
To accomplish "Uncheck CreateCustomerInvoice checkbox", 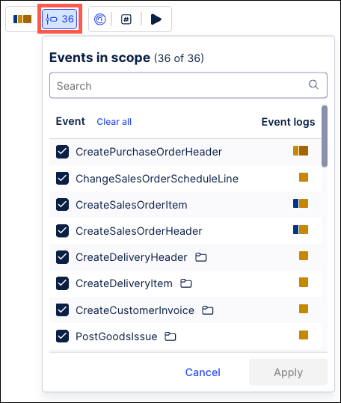I will [x=63, y=310].
